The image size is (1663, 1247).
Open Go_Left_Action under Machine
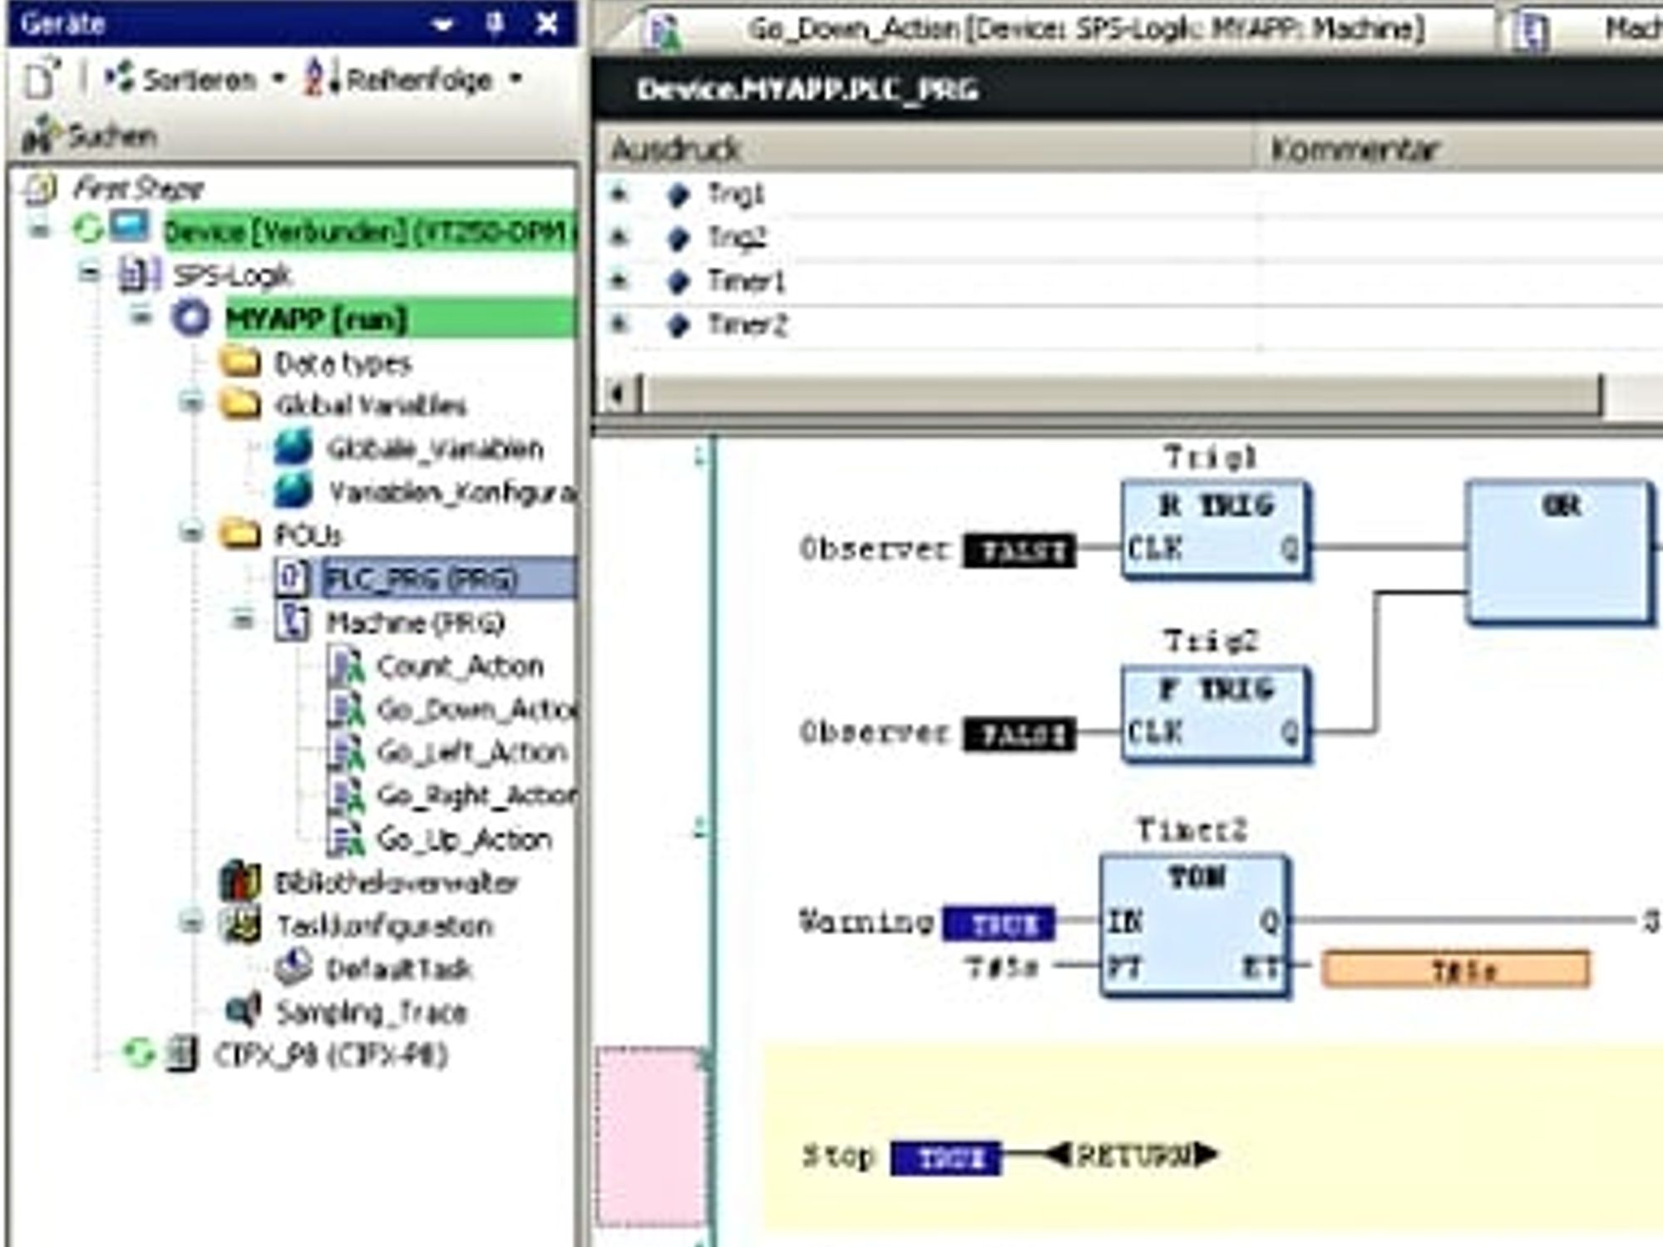(x=471, y=752)
